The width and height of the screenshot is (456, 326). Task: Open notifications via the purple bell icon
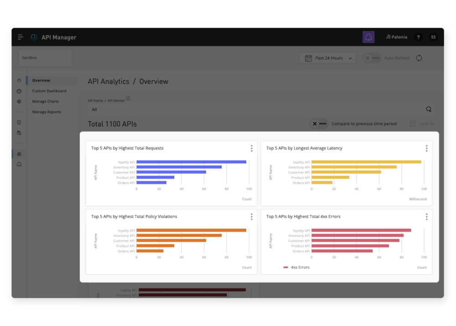tap(368, 37)
